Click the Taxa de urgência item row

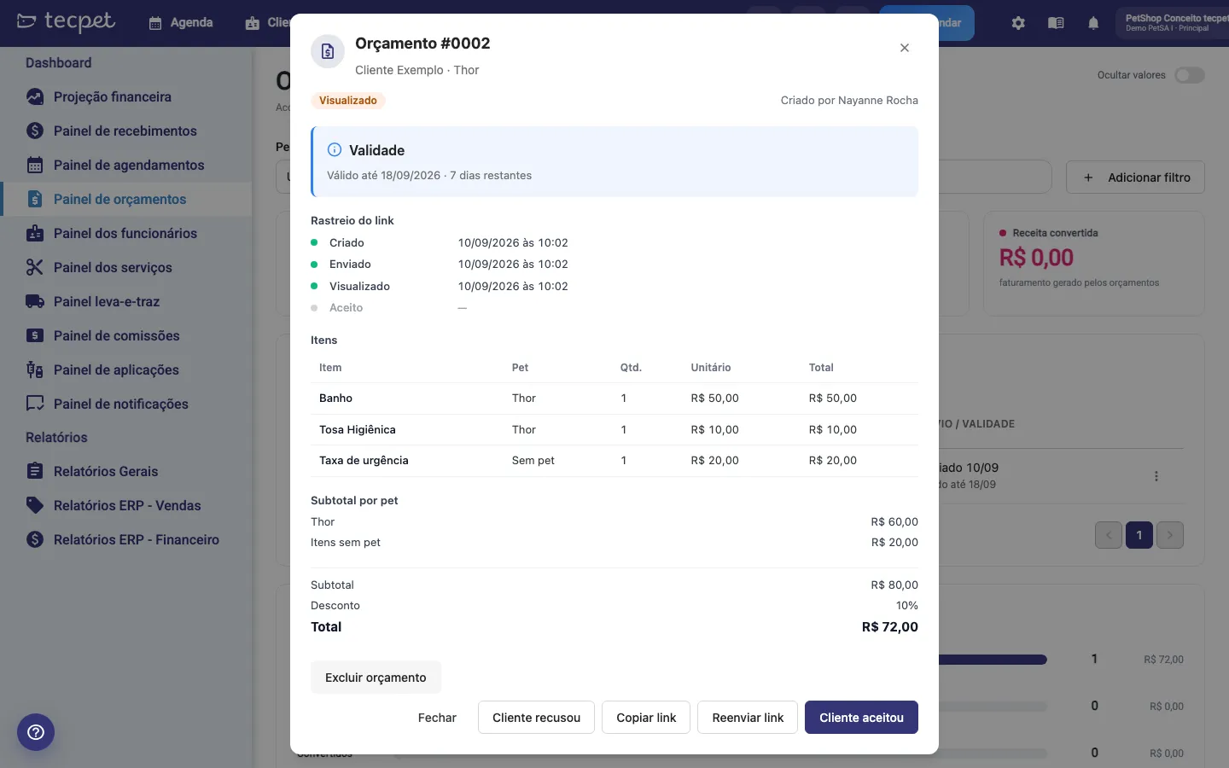pos(614,461)
